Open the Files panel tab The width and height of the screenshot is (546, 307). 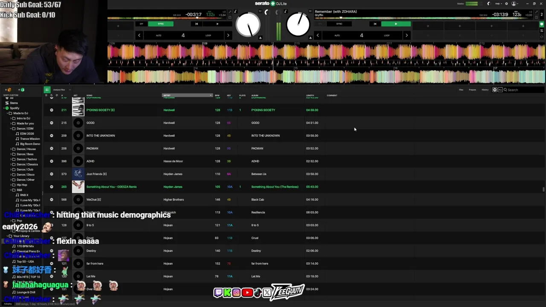point(461,90)
